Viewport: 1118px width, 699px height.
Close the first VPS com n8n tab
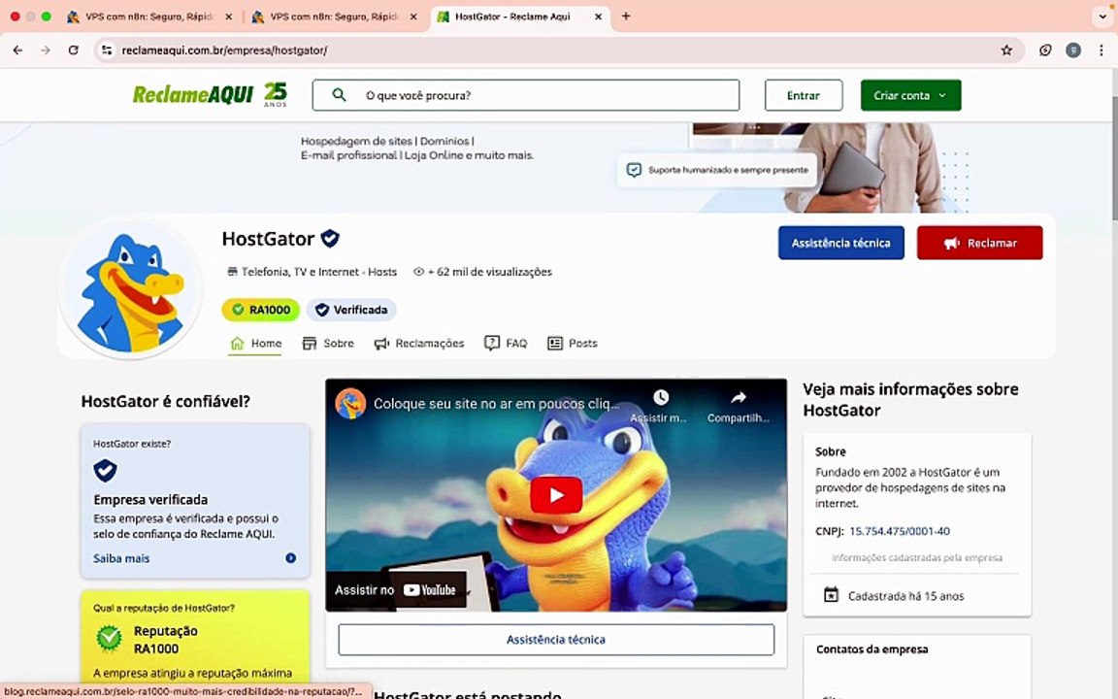click(229, 17)
